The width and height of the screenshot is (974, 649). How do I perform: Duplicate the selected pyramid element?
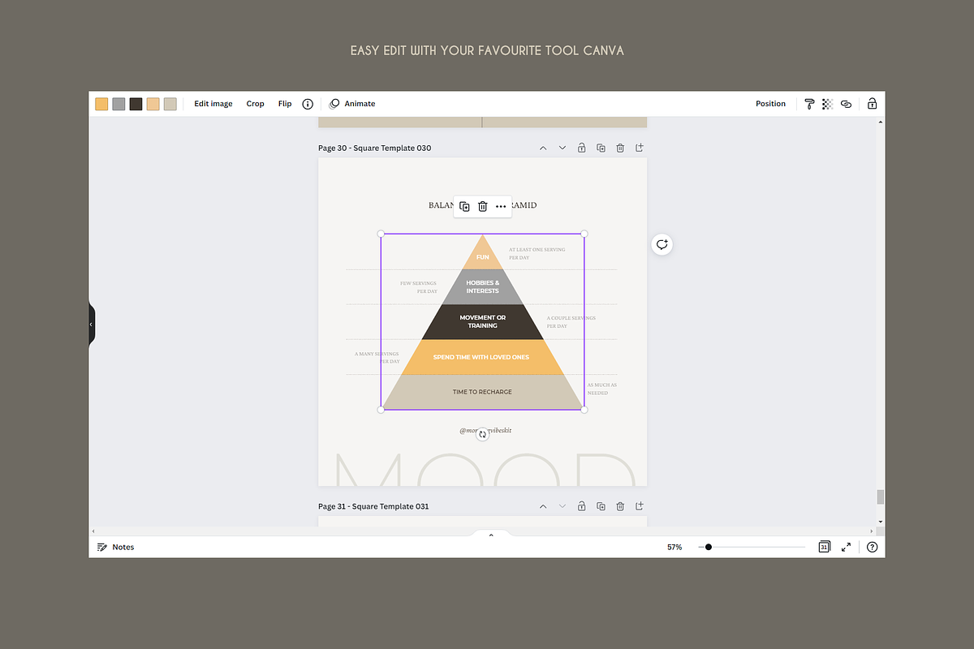pos(464,207)
